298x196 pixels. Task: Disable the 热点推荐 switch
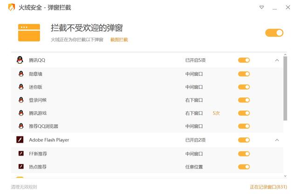point(244,167)
